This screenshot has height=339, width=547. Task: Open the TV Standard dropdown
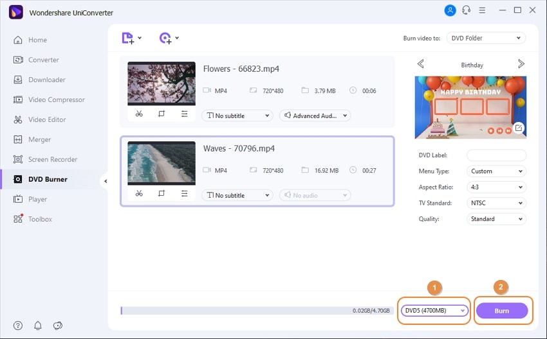[496, 203]
